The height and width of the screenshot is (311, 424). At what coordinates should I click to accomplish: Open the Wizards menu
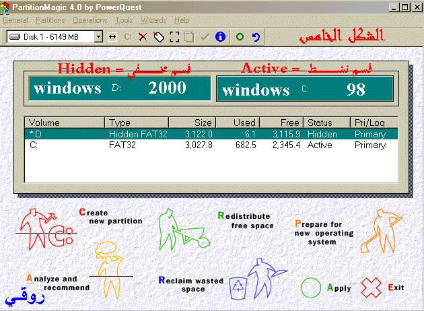(153, 20)
